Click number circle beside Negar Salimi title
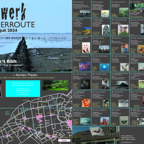The image size is (144, 144). pos(112,38)
